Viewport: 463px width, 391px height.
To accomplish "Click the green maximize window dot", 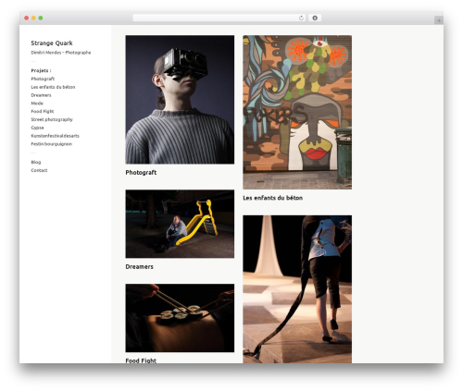I will click(x=41, y=18).
